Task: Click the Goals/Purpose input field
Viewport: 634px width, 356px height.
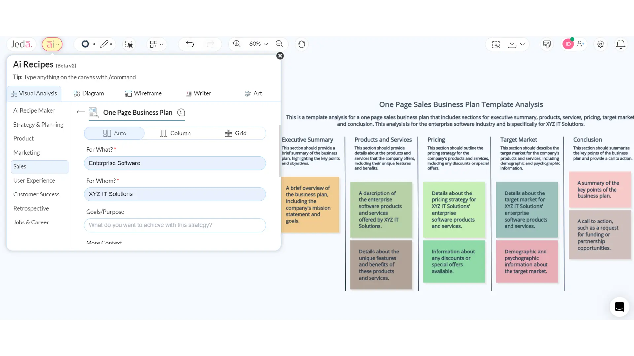Action: coord(175,225)
